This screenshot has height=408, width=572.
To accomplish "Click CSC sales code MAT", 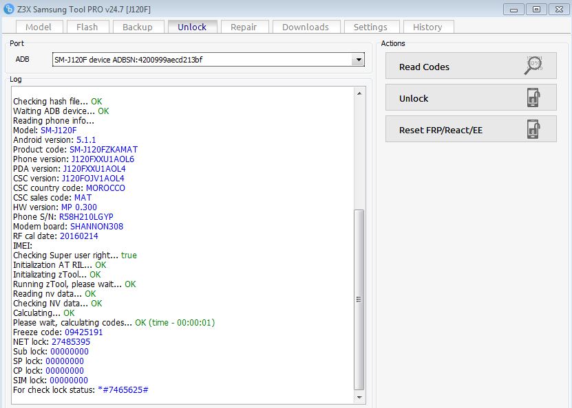I will pyautogui.click(x=83, y=198).
